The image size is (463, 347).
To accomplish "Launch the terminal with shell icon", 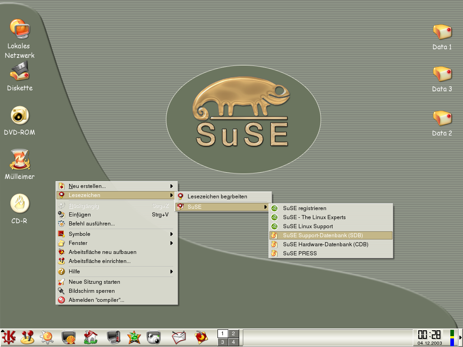I will click(x=69, y=337).
